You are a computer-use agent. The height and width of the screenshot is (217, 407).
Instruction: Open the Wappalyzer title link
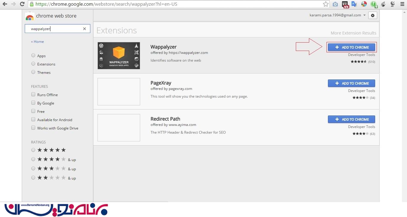tap(163, 47)
